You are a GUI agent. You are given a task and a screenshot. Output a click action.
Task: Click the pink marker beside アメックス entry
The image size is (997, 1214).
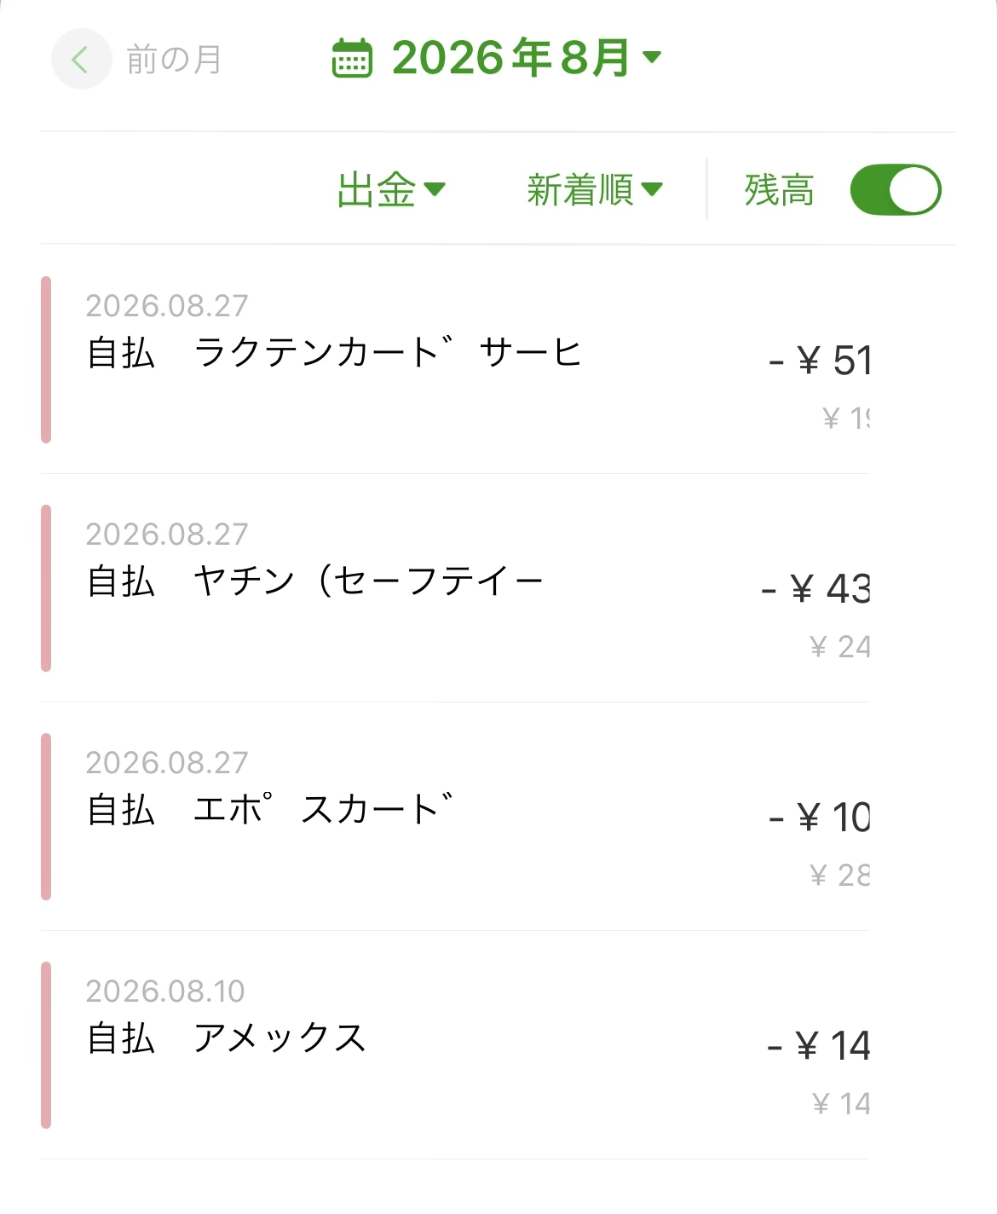click(x=46, y=1045)
